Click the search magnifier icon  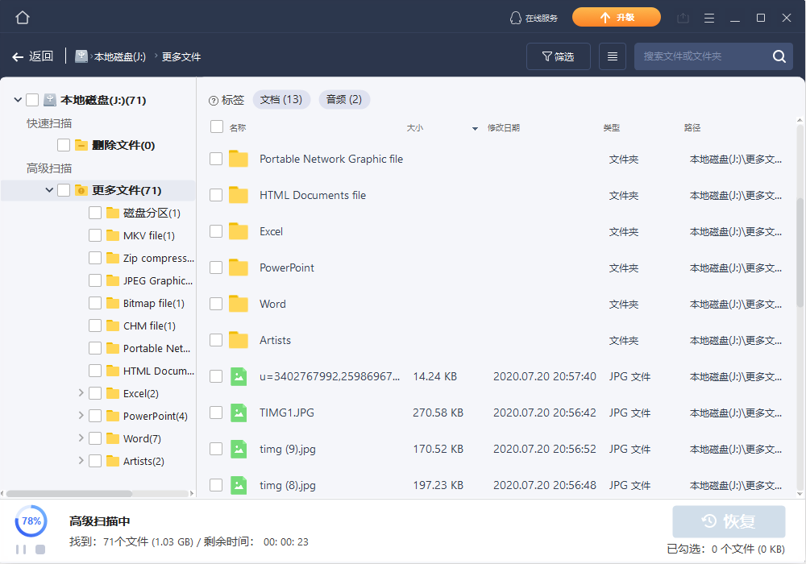click(x=779, y=56)
